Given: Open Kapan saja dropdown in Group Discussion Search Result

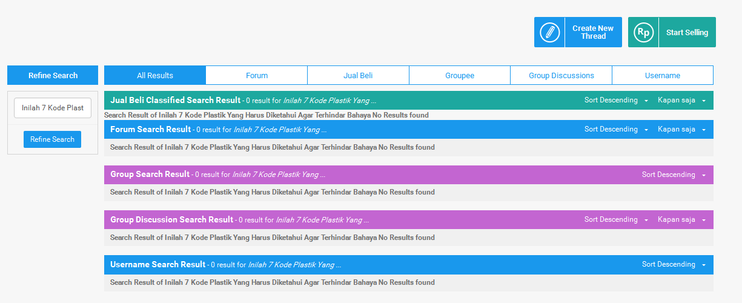Looking at the screenshot, I should (682, 219).
